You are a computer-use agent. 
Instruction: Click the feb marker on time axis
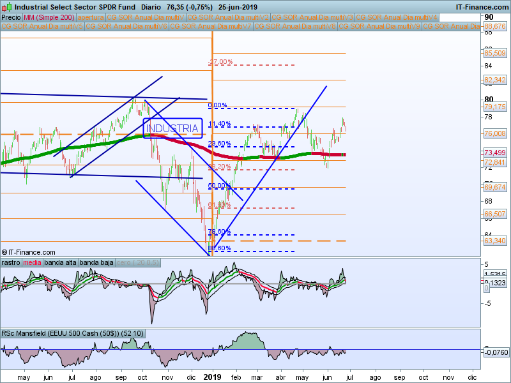[236, 377]
